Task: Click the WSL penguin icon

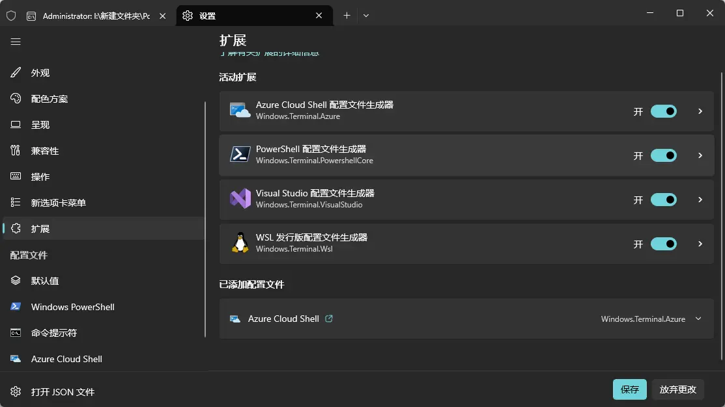Action: click(x=240, y=243)
